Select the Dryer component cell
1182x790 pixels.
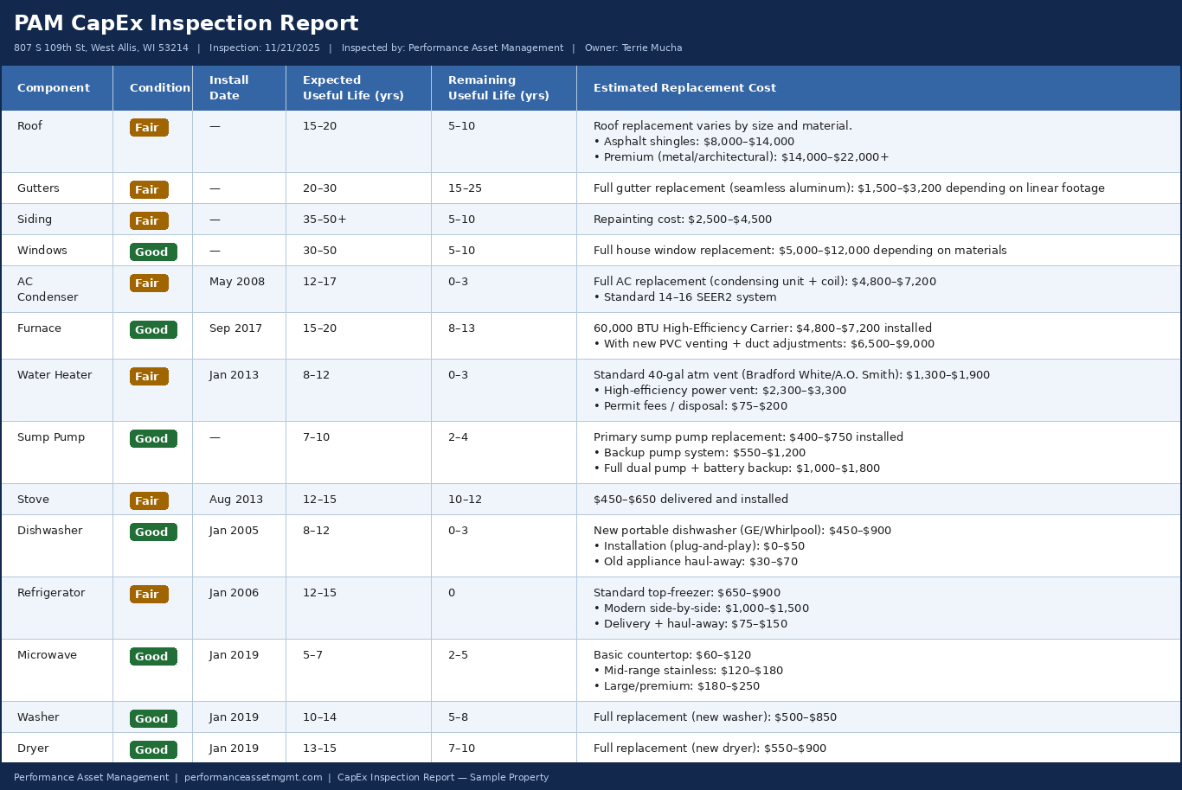coord(57,748)
